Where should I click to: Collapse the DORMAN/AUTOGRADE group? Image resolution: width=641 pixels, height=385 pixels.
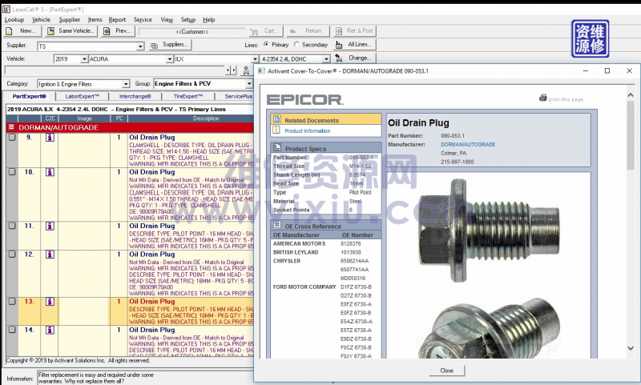pos(11,127)
